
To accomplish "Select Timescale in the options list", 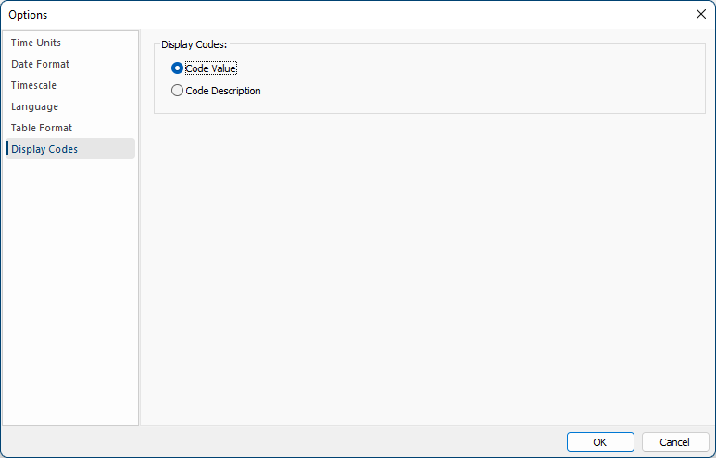I will point(33,85).
